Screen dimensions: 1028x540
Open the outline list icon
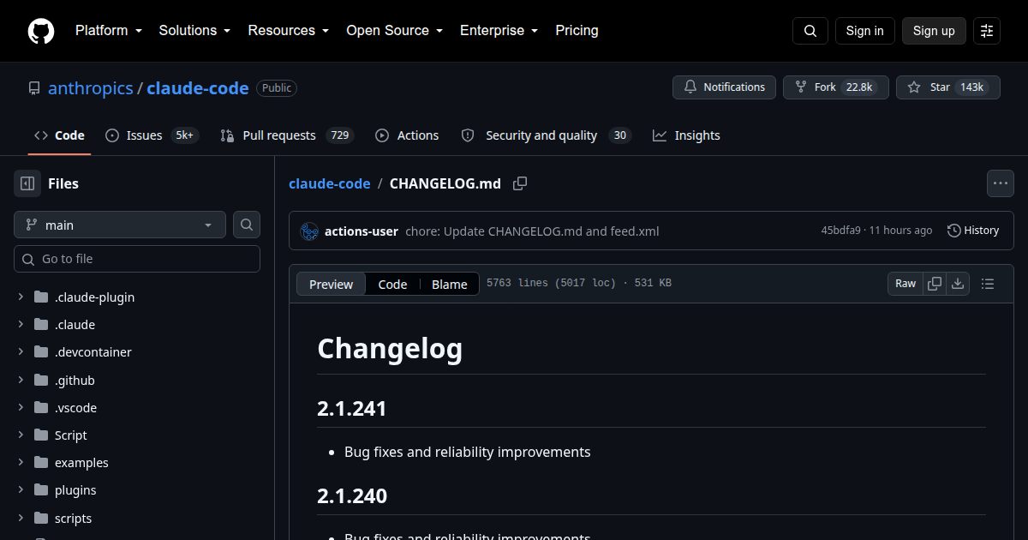point(988,284)
